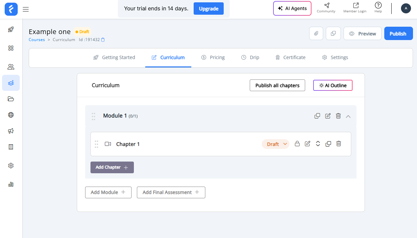417x238 pixels.
Task: Expand Chapter 1 using up-down arrows
Action: [318, 144]
